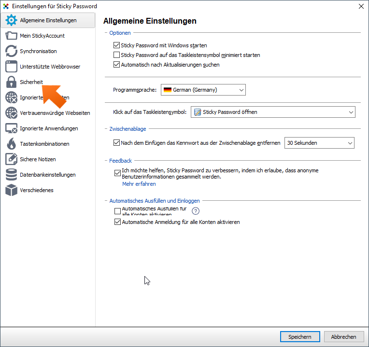Image resolution: width=369 pixels, height=347 pixels.
Task: Click the folder icon for Mein StickyAccount
Action: 11,36
